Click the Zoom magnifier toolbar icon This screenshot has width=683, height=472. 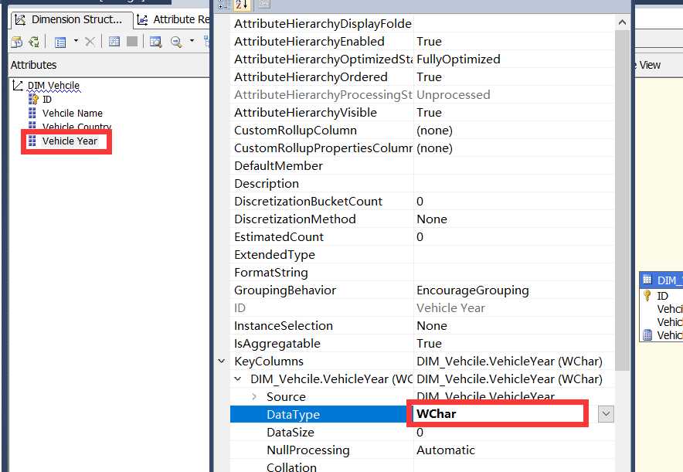tap(176, 42)
